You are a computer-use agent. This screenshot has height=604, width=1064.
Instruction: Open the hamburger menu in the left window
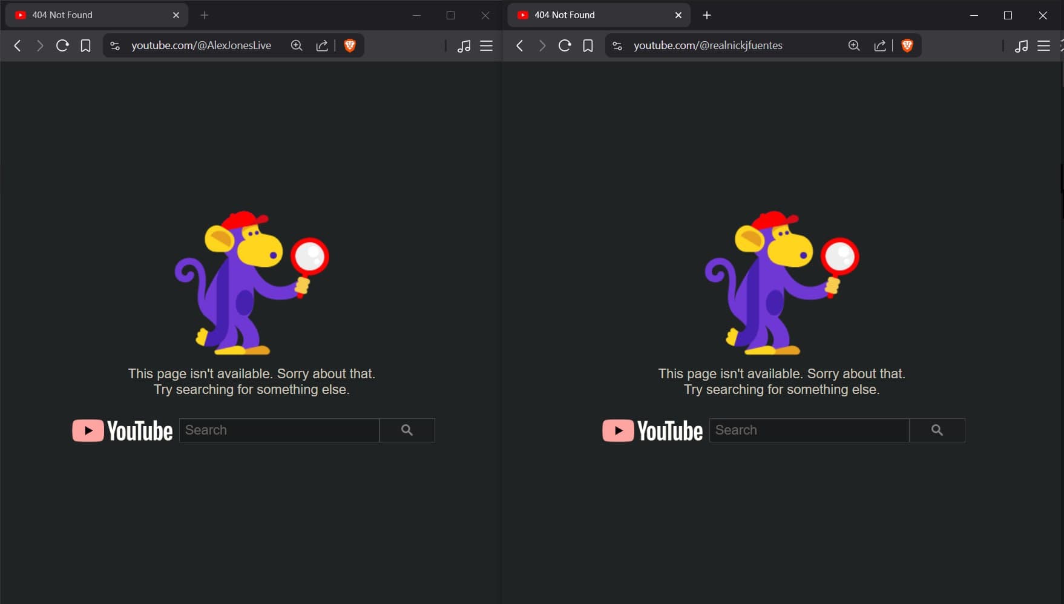[486, 45]
